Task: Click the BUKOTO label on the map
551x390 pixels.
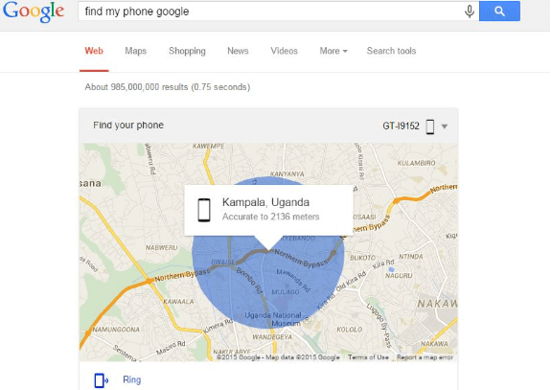Action: tap(362, 258)
